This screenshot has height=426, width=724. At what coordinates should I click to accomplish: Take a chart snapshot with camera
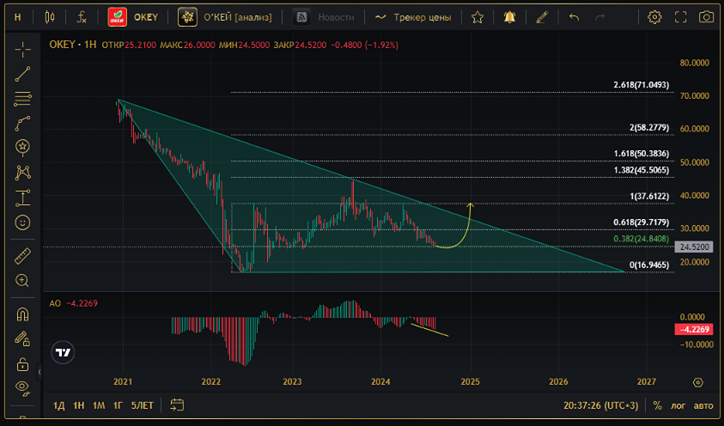[x=706, y=17]
